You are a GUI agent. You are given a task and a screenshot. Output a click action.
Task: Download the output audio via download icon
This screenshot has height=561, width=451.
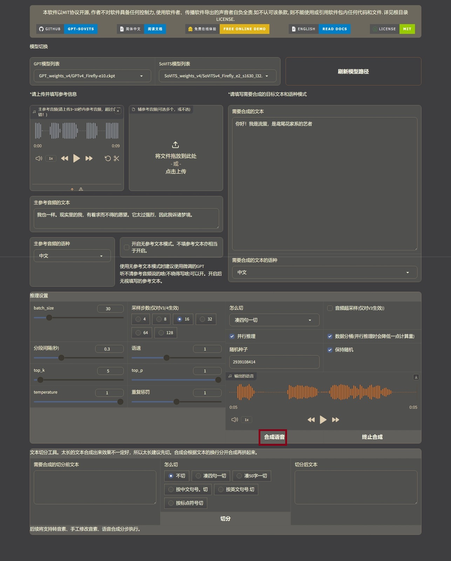click(416, 377)
